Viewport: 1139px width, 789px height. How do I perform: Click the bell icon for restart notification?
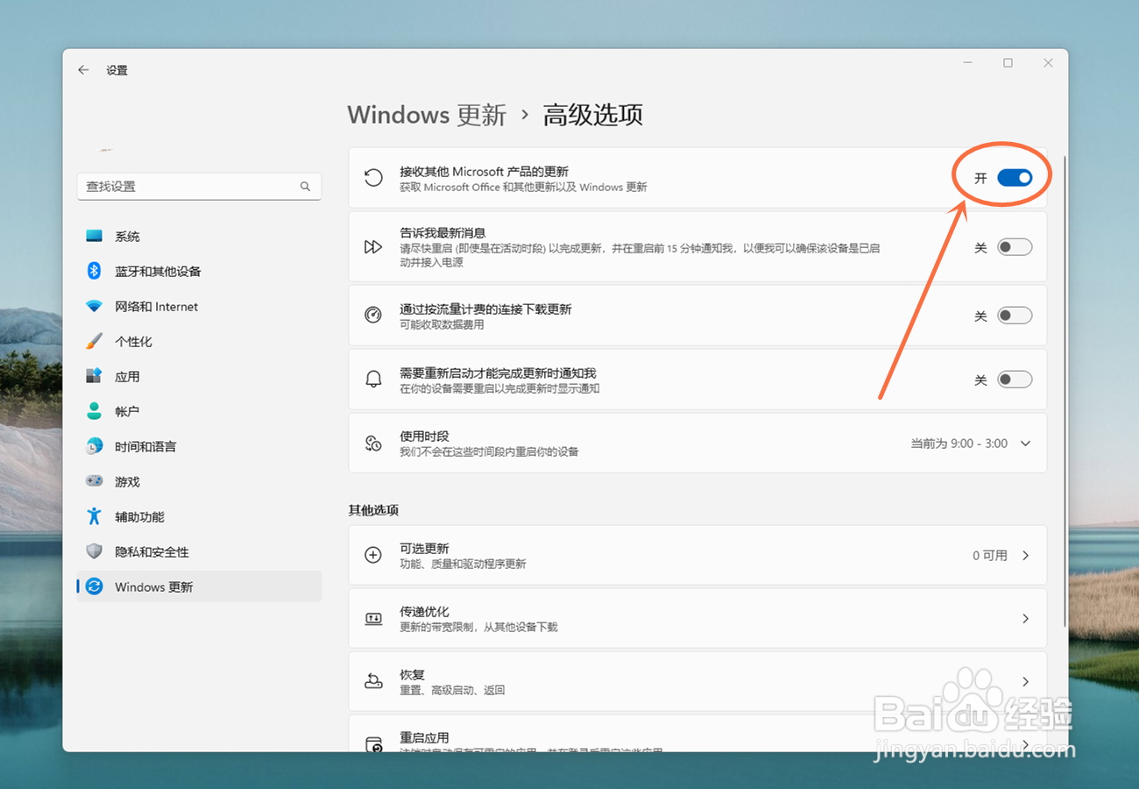pos(373,380)
